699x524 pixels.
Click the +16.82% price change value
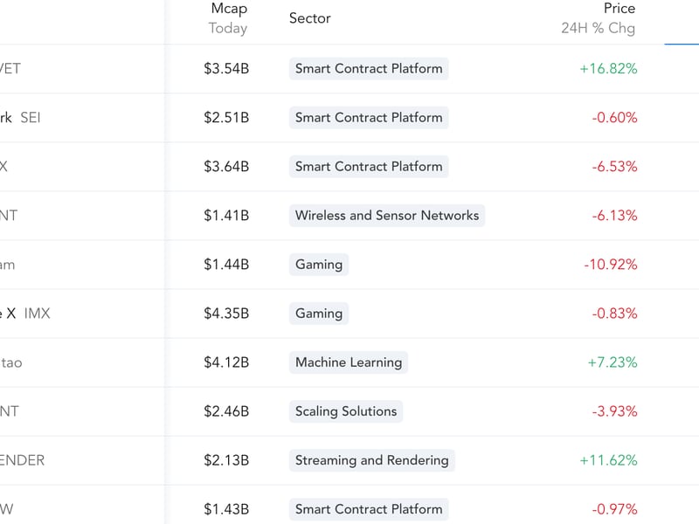(608, 69)
